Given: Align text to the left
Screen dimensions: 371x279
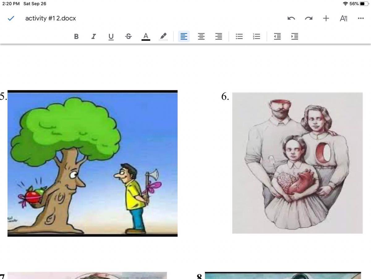Looking at the screenshot, I should pyautogui.click(x=184, y=37).
